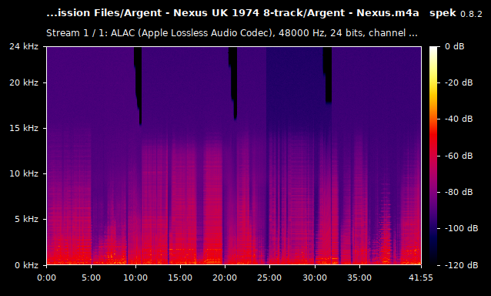Click the dB color scale bar
The width and height of the screenshot is (491, 296).
pyautogui.click(x=433, y=156)
